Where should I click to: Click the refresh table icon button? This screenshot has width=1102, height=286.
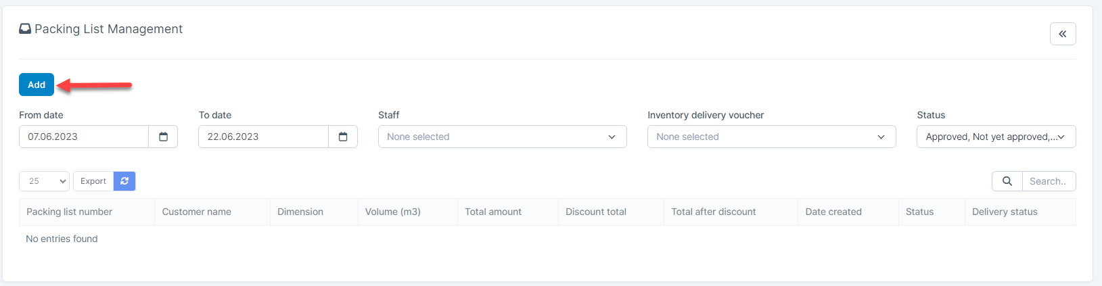(124, 181)
